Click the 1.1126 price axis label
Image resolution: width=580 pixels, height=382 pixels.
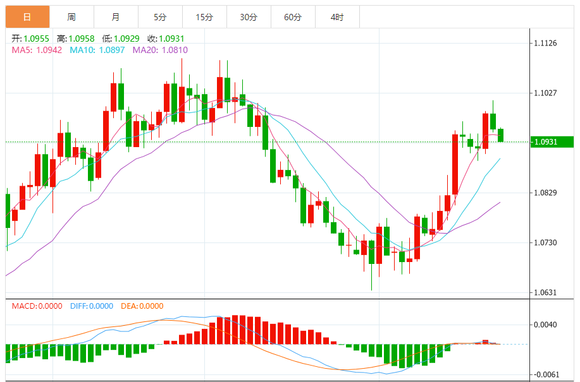(545, 43)
